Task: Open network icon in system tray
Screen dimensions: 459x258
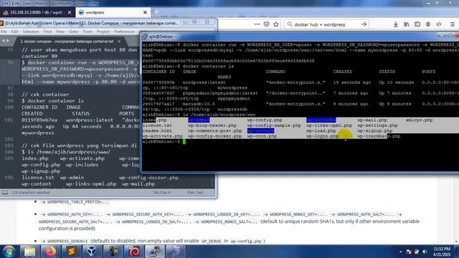Action: click(x=417, y=252)
